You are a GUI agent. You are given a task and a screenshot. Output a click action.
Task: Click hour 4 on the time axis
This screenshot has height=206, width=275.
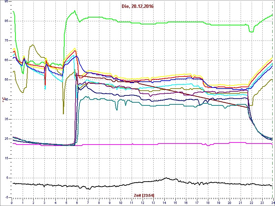55,203
